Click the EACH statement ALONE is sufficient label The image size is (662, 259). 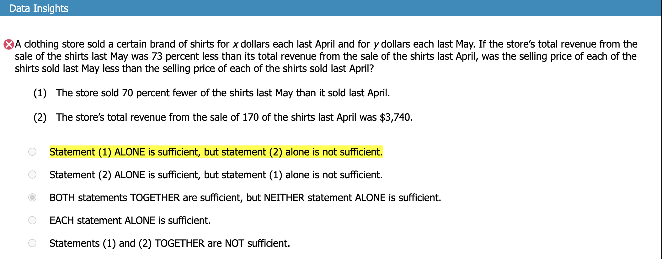click(130, 221)
